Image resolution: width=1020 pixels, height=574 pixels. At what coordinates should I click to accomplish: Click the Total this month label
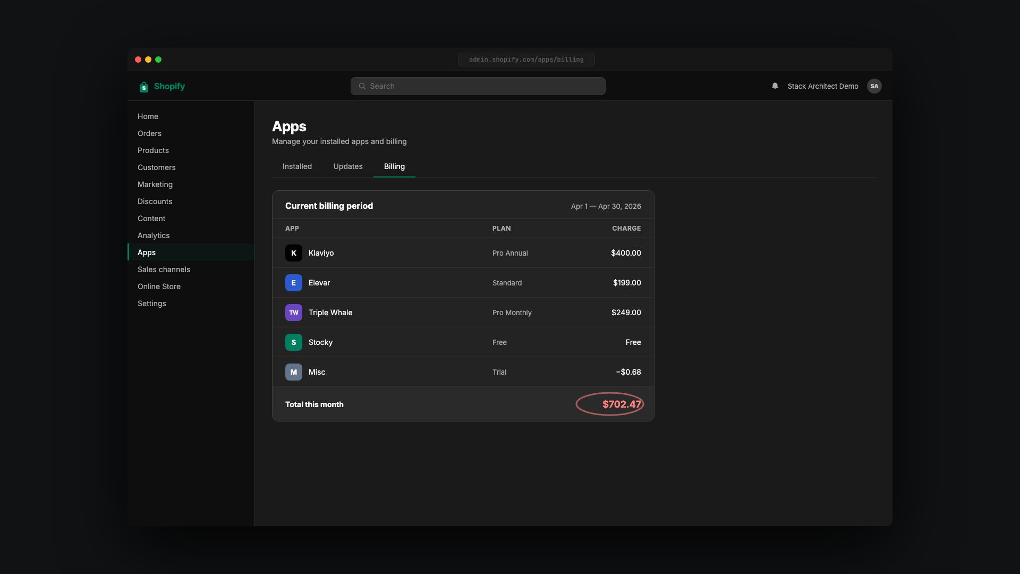pyautogui.click(x=314, y=404)
